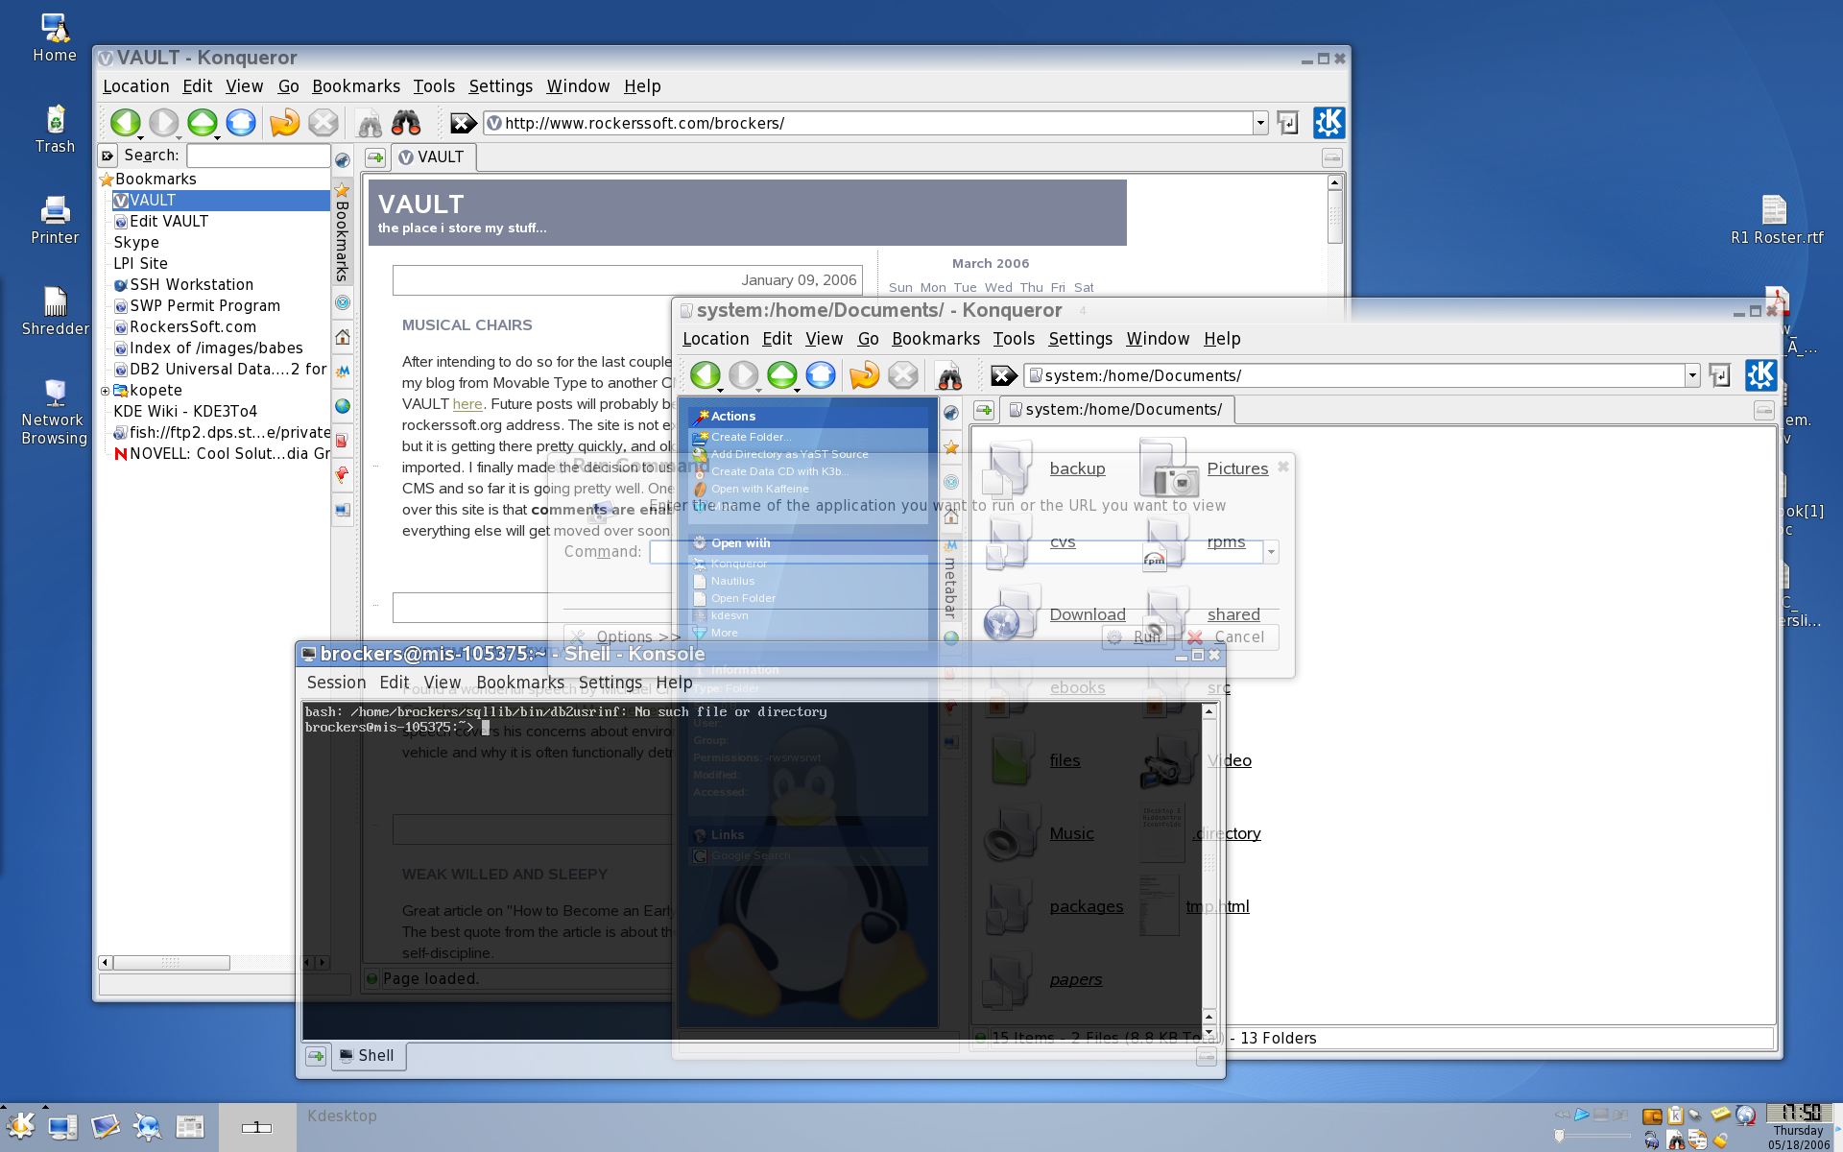Click Back arrow in VAULT Konqueror toolbar
The width and height of the screenshot is (1843, 1152).
click(125, 123)
